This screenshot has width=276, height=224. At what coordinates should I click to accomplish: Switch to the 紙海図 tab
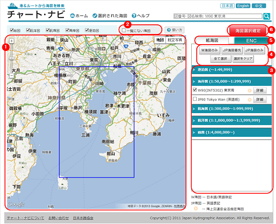tap(212, 40)
